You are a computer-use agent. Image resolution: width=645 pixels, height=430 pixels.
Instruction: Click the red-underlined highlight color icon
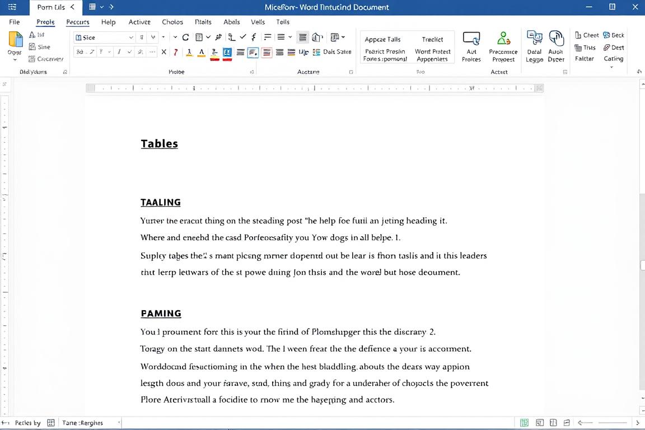pyautogui.click(x=214, y=54)
